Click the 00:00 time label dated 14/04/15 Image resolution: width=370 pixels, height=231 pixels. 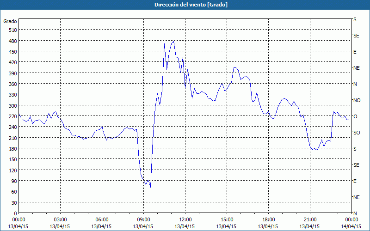point(351,220)
